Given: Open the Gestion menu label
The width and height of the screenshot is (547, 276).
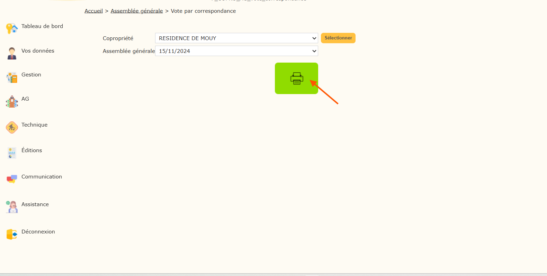Looking at the screenshot, I should tap(31, 75).
